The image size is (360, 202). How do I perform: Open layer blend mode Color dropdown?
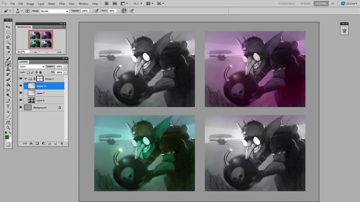point(32,66)
